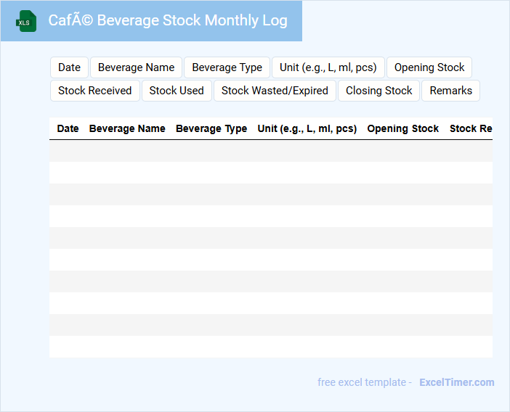Click the first empty row of the table
The image size is (510, 412).
click(270, 151)
